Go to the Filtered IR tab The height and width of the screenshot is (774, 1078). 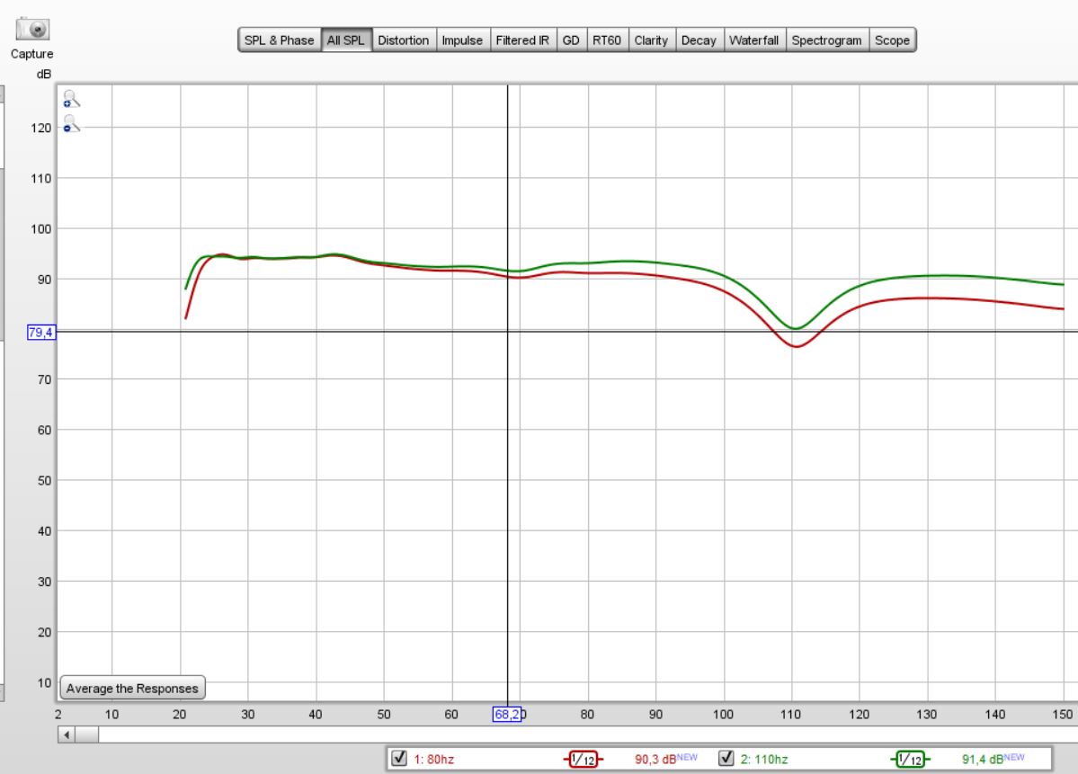click(522, 40)
